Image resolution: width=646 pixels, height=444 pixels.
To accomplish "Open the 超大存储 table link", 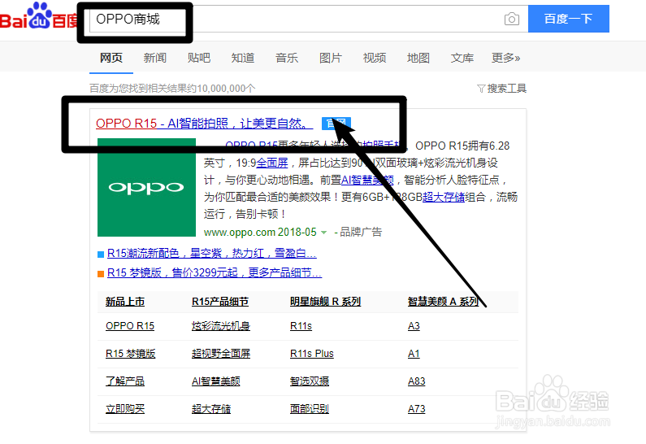I will pyautogui.click(x=211, y=409).
